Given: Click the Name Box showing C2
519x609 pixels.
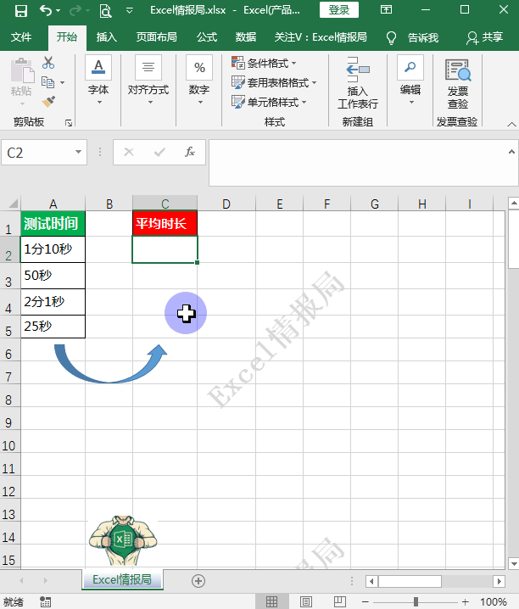Looking at the screenshot, I should [x=37, y=153].
